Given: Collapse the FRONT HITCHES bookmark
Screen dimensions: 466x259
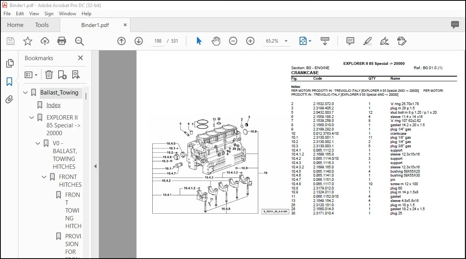Looking at the screenshot, I should coord(44,177).
